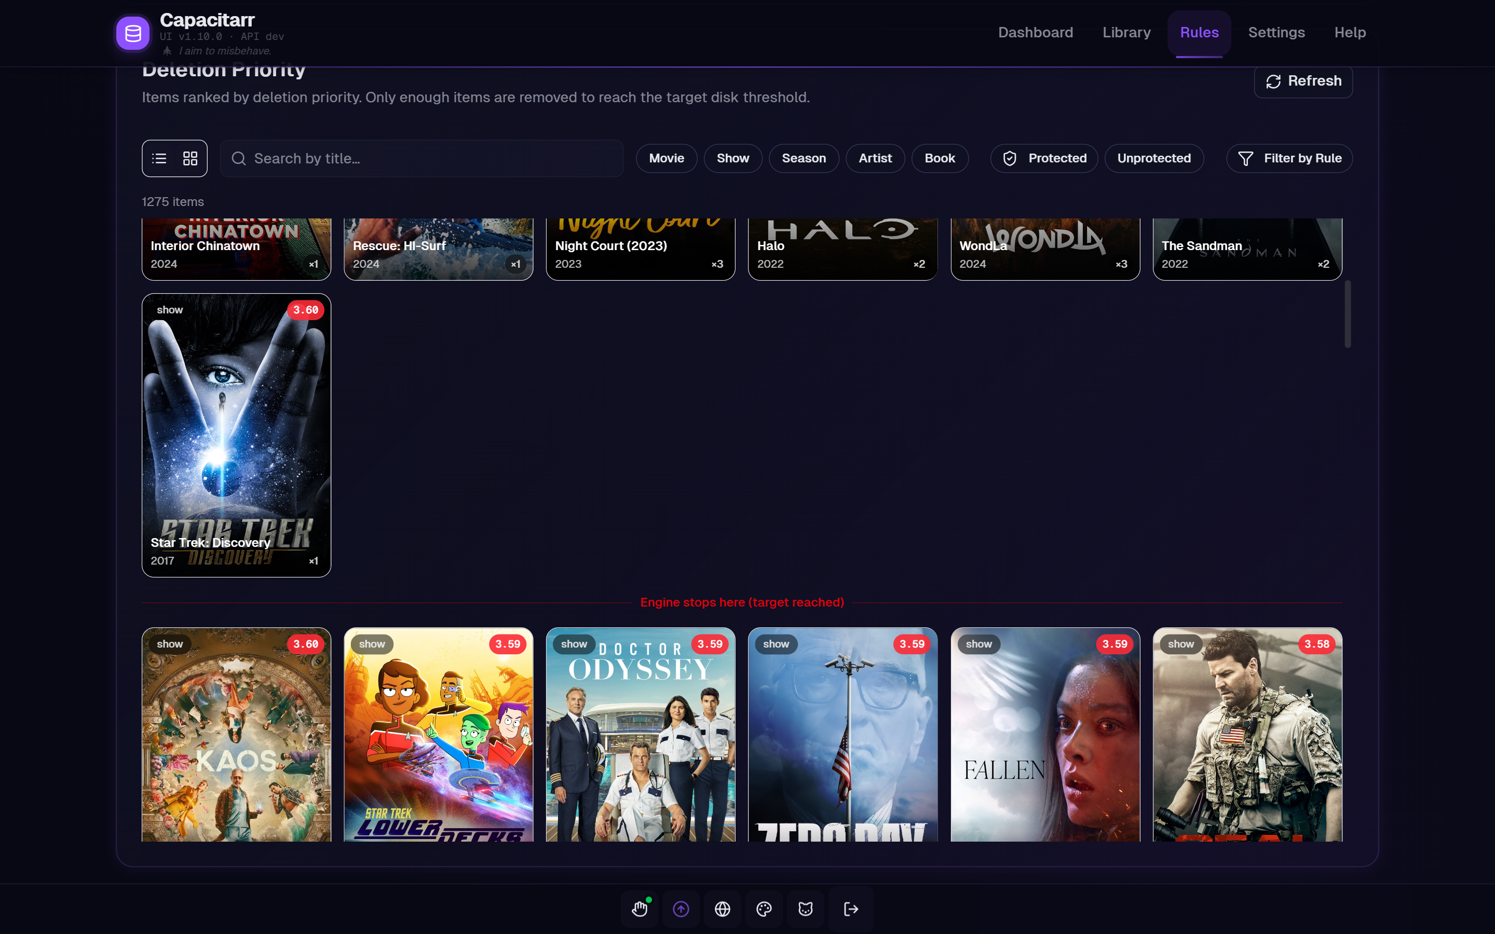
Task: Click the 'show' tag on Zero Day poster
Action: 776,644
